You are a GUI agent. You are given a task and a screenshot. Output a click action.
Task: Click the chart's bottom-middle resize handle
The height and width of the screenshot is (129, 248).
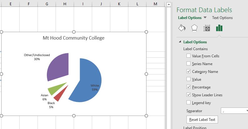tap(74, 116)
